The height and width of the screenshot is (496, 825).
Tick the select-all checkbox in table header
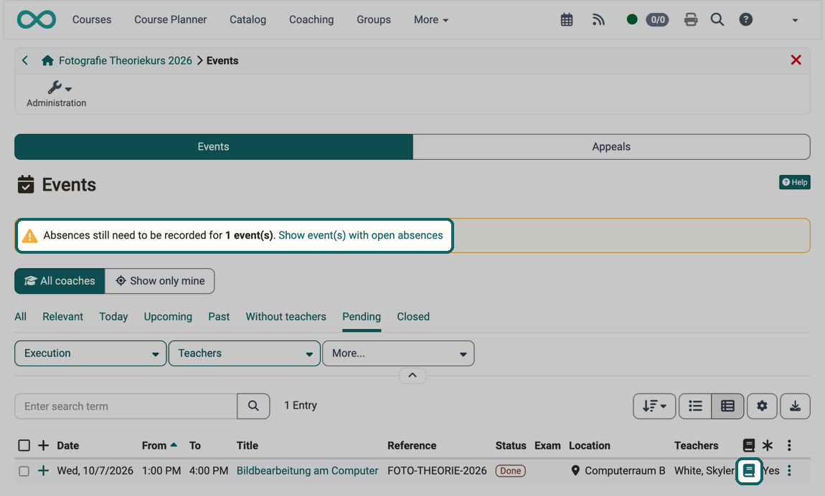[24, 446]
